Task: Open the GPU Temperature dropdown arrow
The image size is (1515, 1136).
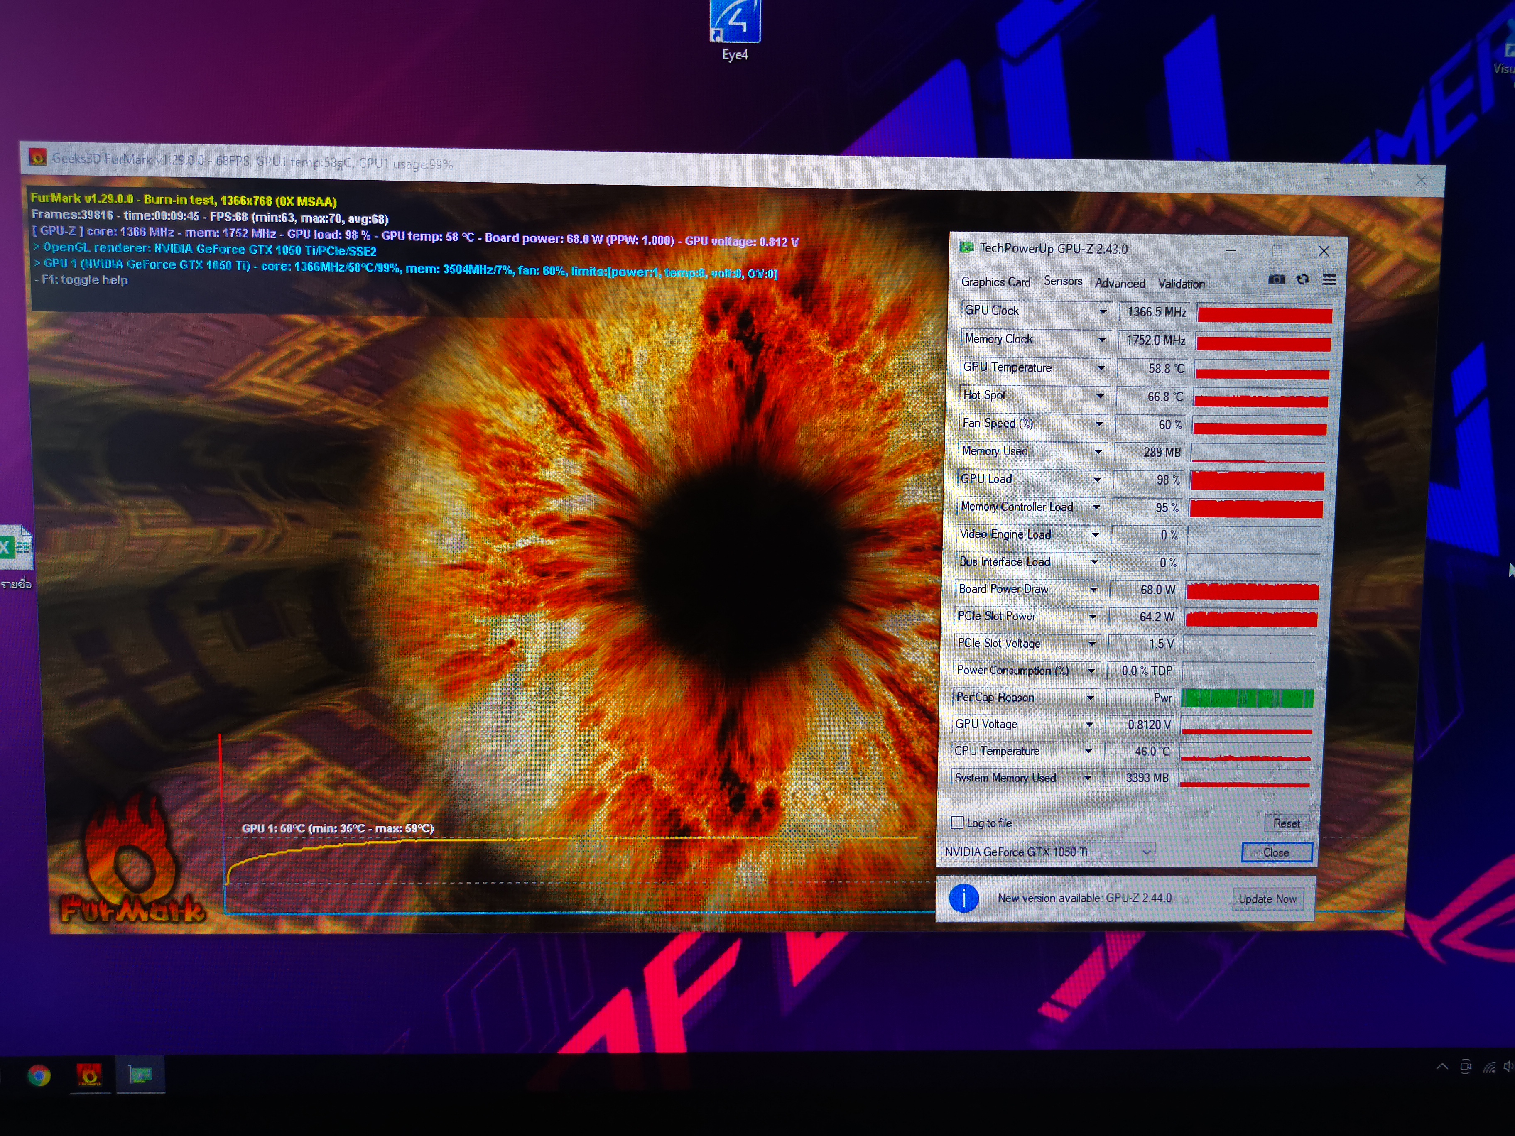Action: [x=1101, y=368]
